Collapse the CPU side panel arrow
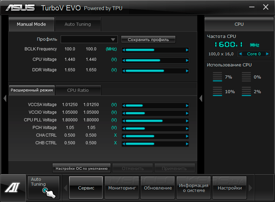Image resolution: width=275 pixels, height=202 pixels. 201,98
